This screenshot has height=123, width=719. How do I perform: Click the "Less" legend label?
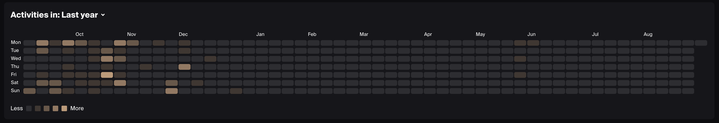click(17, 108)
